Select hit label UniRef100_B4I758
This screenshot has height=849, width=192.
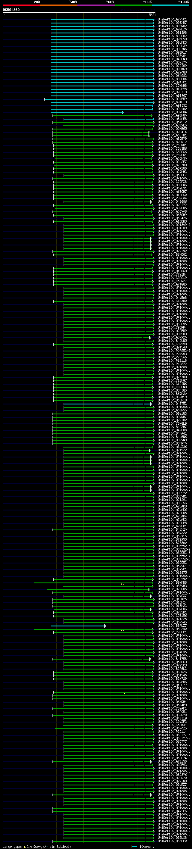point(172,659)
